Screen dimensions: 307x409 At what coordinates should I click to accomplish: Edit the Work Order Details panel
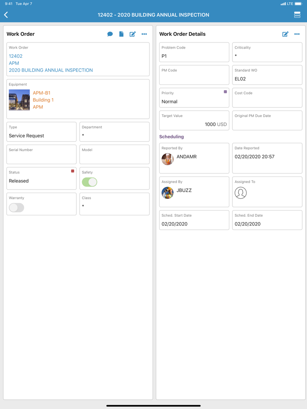point(285,34)
